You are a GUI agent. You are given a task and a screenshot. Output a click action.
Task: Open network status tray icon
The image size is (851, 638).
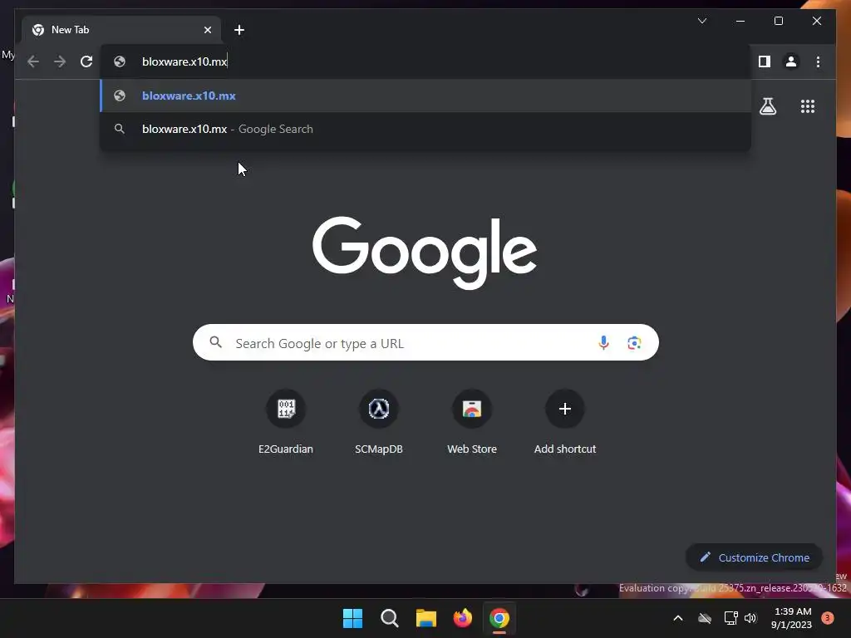point(730,618)
